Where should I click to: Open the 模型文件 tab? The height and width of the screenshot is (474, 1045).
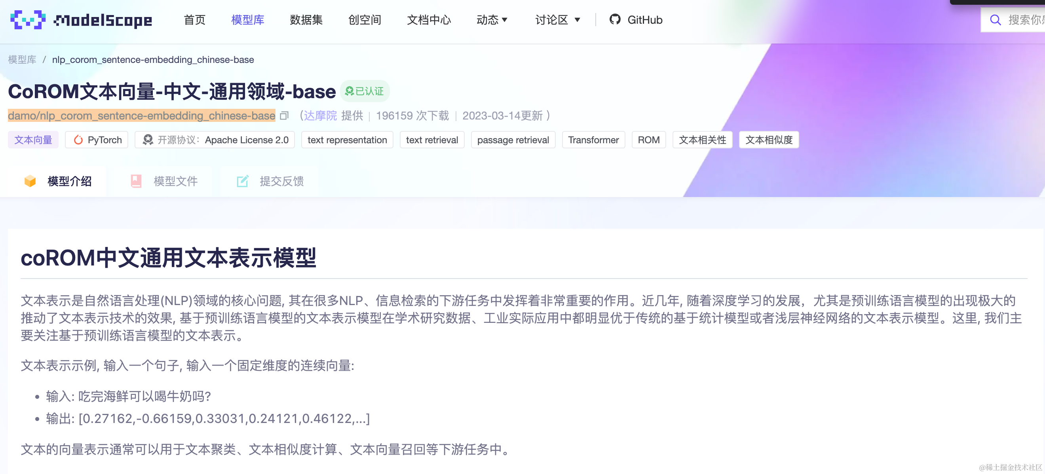point(175,181)
